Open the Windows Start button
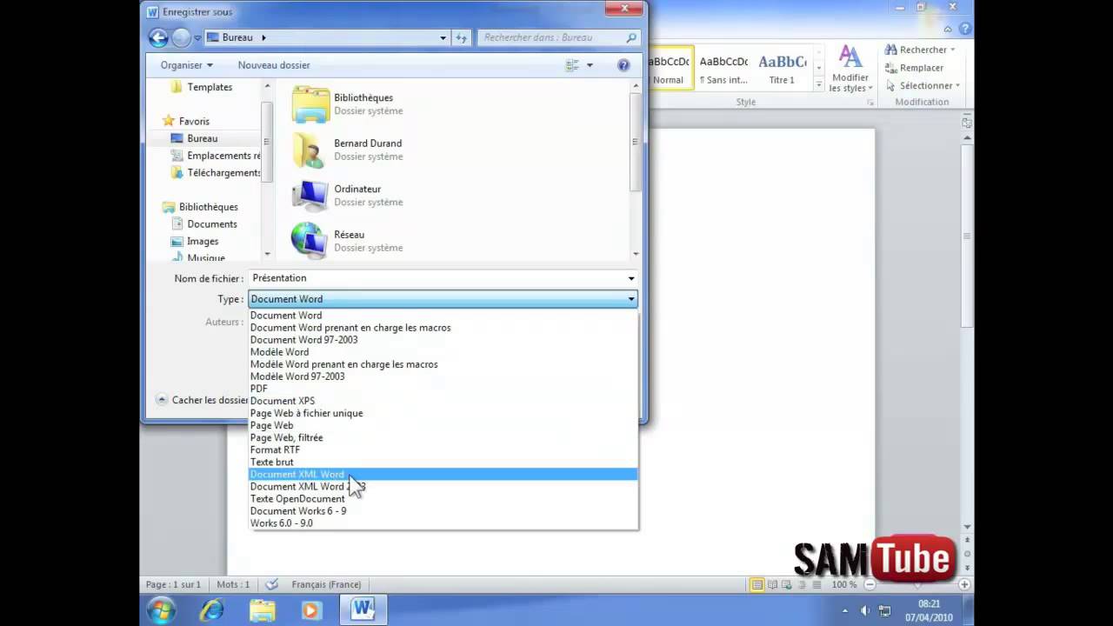This screenshot has width=1113, height=626. 162,610
